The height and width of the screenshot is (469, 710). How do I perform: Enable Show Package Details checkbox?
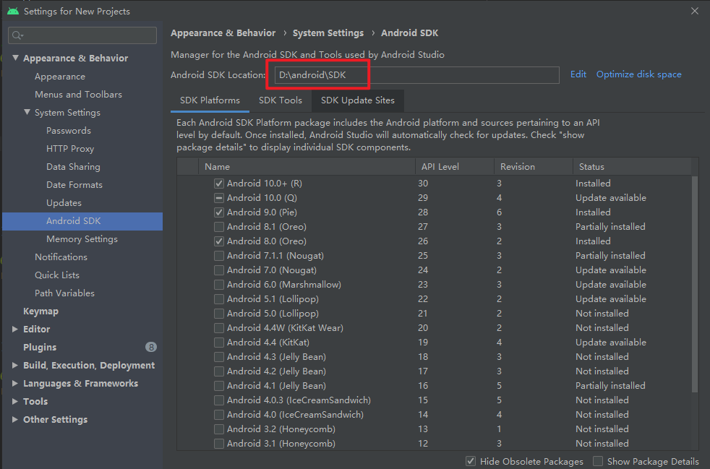[x=598, y=461]
